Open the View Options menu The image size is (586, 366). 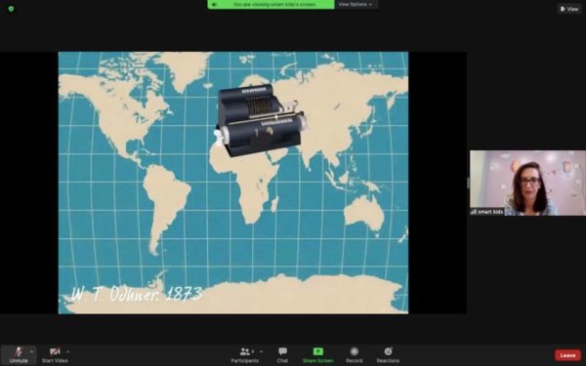356,5
